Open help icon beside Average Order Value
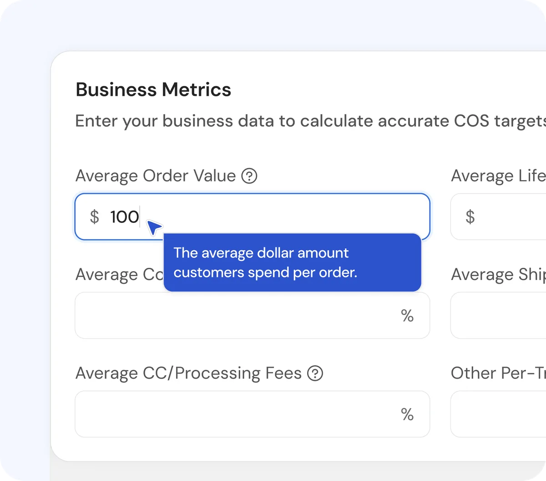The height and width of the screenshot is (481, 546). click(249, 176)
